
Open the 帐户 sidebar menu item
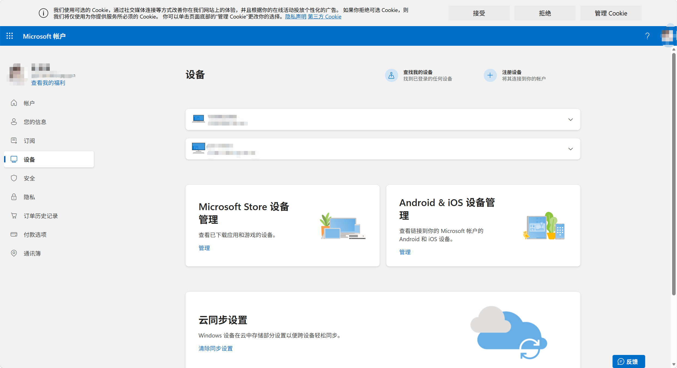click(49, 103)
